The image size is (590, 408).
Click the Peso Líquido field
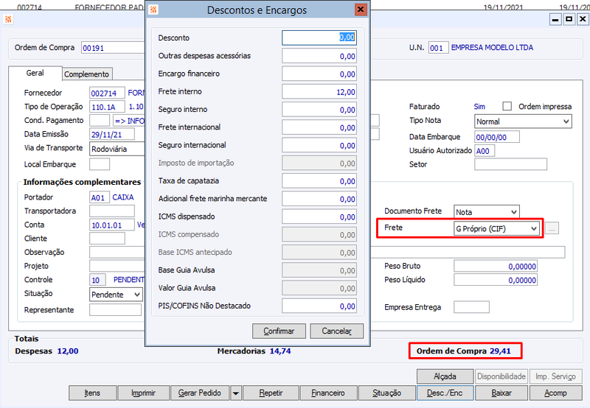(496, 280)
